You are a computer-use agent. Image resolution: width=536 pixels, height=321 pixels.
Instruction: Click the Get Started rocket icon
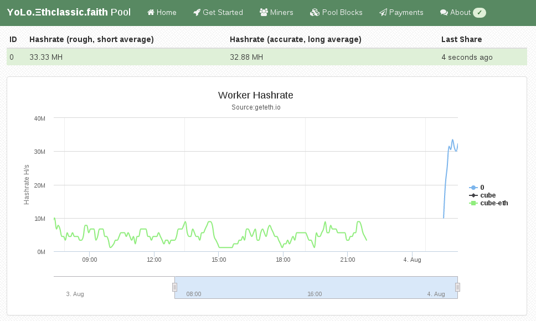click(x=197, y=13)
